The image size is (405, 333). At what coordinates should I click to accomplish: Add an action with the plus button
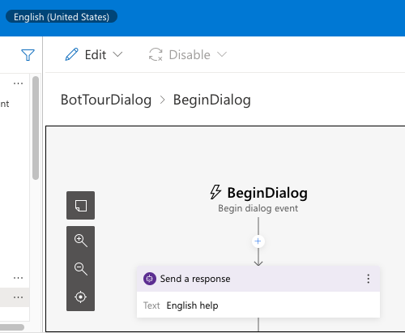[x=258, y=241]
